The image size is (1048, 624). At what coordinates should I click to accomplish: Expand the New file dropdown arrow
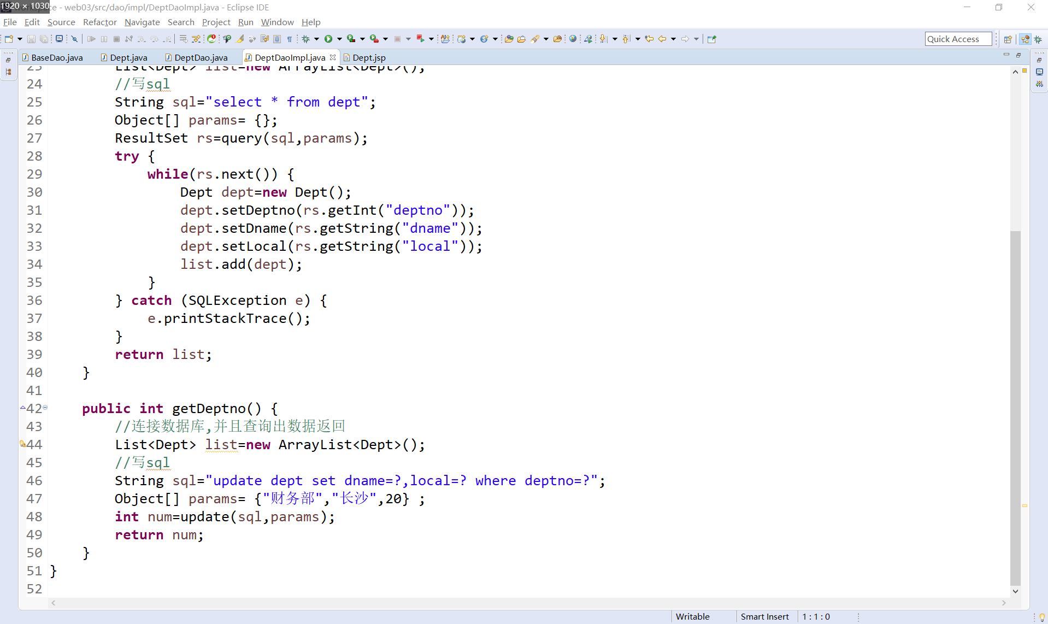(20, 39)
